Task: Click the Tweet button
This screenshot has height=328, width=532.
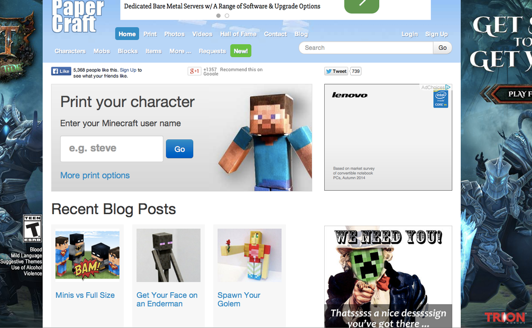Action: point(336,71)
